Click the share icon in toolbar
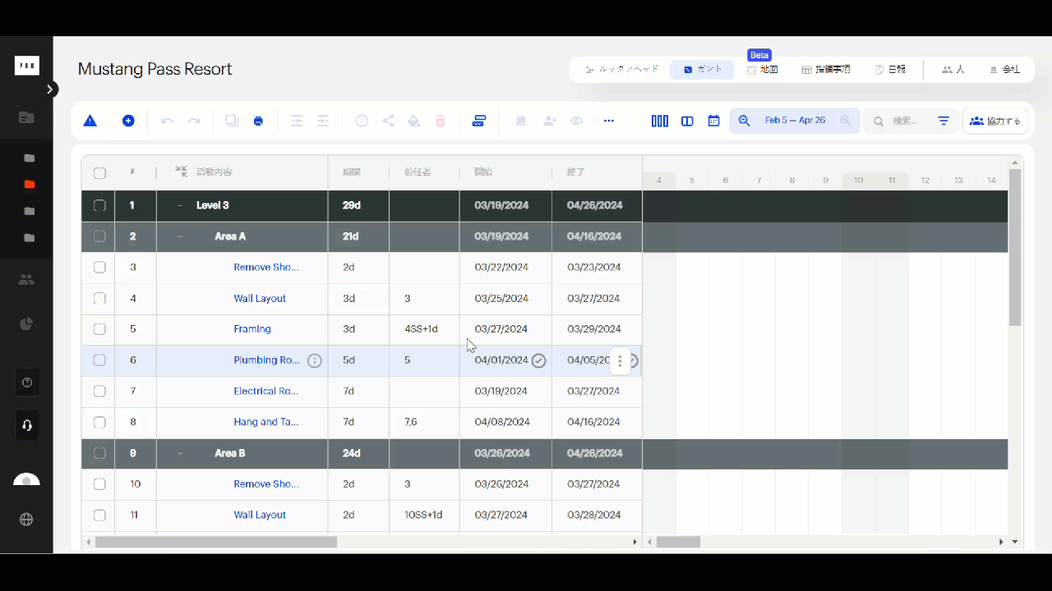The image size is (1052, 591). pos(388,121)
